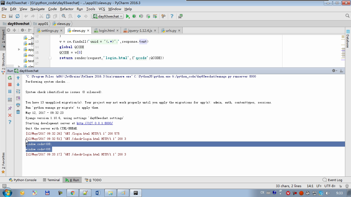
Task: Open the Settings wrench icon in the toolbar
Action: (163, 16)
